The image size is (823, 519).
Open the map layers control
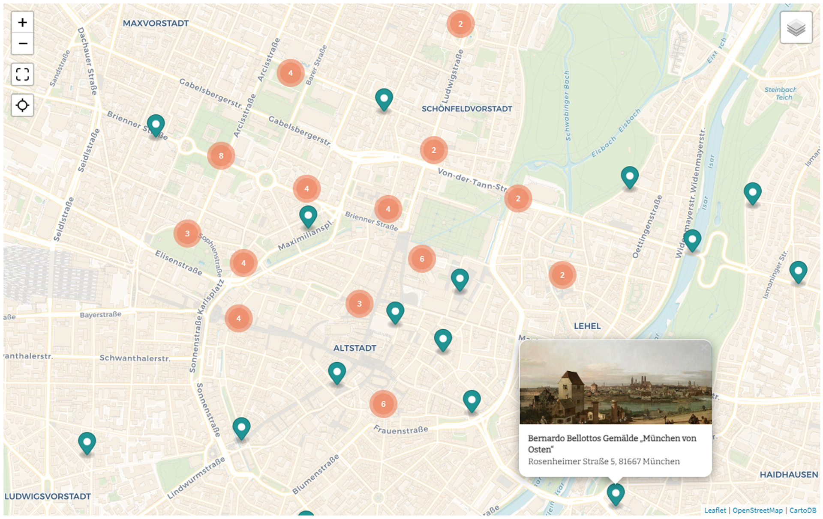[x=796, y=28]
